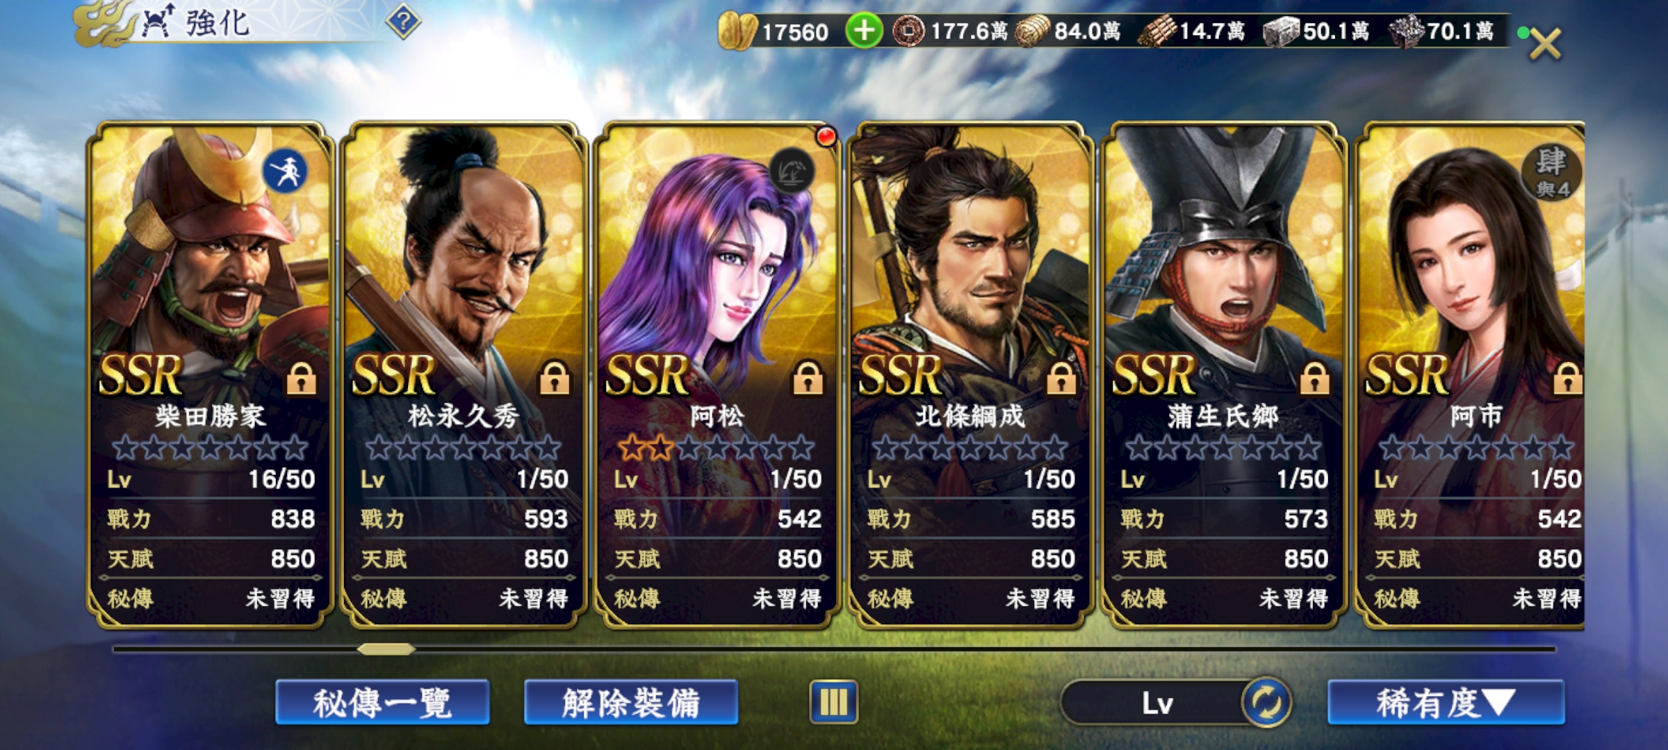The height and width of the screenshot is (750, 1668).
Task: Open the blue diamond help icon
Action: pos(403,22)
